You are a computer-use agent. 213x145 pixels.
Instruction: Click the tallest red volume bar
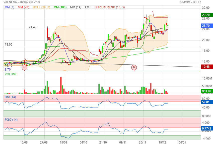(x=61, y=85)
